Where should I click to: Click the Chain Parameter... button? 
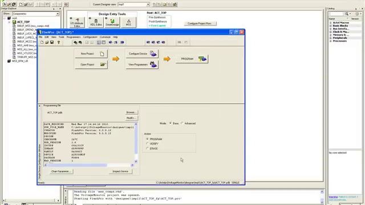click(61, 171)
